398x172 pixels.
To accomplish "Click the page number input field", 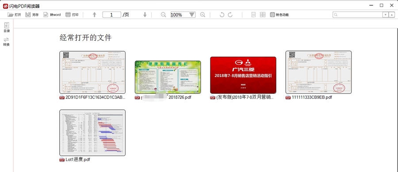I will pos(112,15).
